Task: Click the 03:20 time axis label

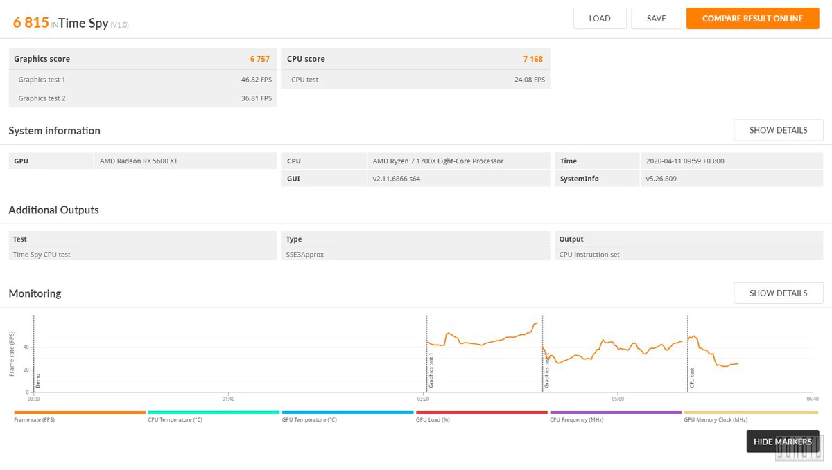Action: [x=423, y=399]
